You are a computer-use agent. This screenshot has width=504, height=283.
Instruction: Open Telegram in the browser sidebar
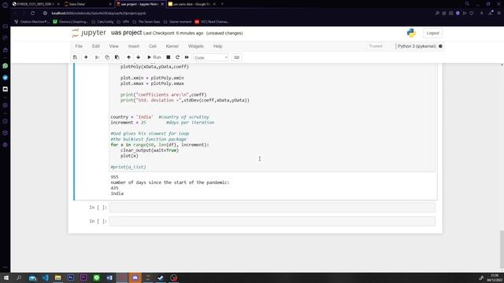click(6, 78)
